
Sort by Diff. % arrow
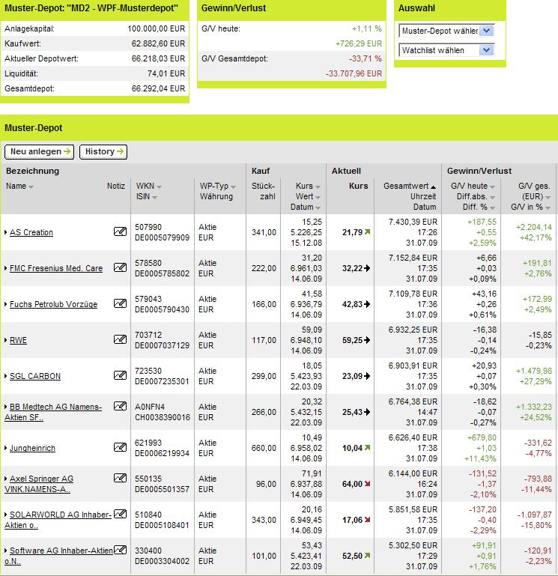[x=492, y=208]
